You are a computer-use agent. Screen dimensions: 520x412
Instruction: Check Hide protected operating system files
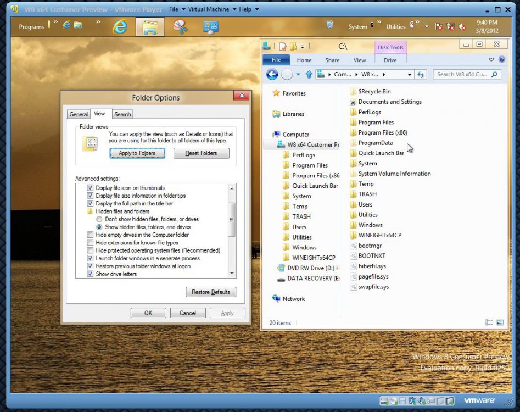coord(90,250)
